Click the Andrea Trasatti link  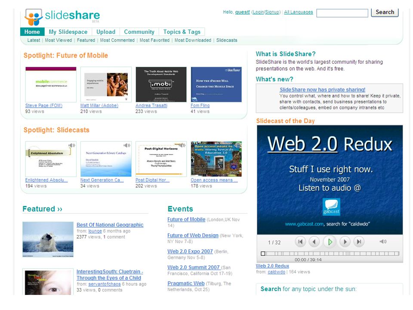[151, 105]
